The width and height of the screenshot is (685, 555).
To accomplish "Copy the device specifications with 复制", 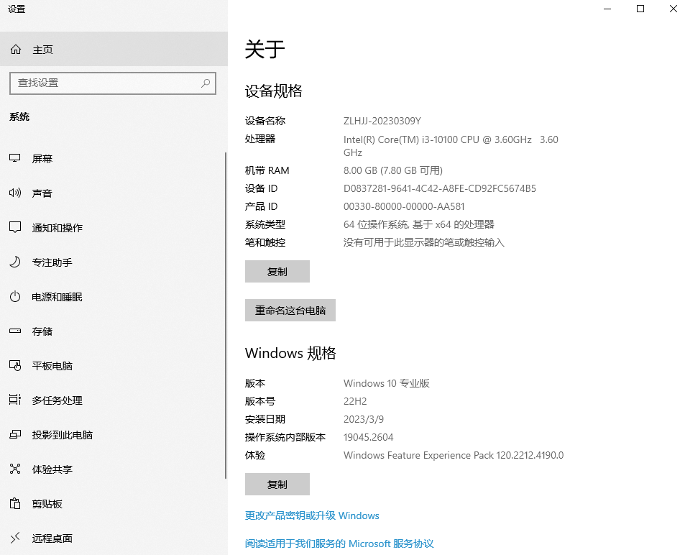I will click(x=277, y=271).
